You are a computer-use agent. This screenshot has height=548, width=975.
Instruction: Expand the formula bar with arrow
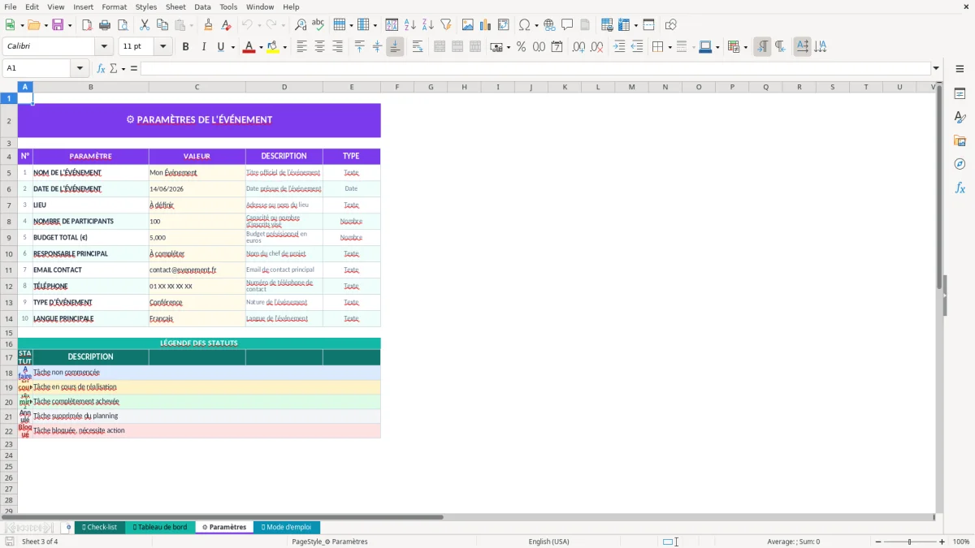(936, 68)
